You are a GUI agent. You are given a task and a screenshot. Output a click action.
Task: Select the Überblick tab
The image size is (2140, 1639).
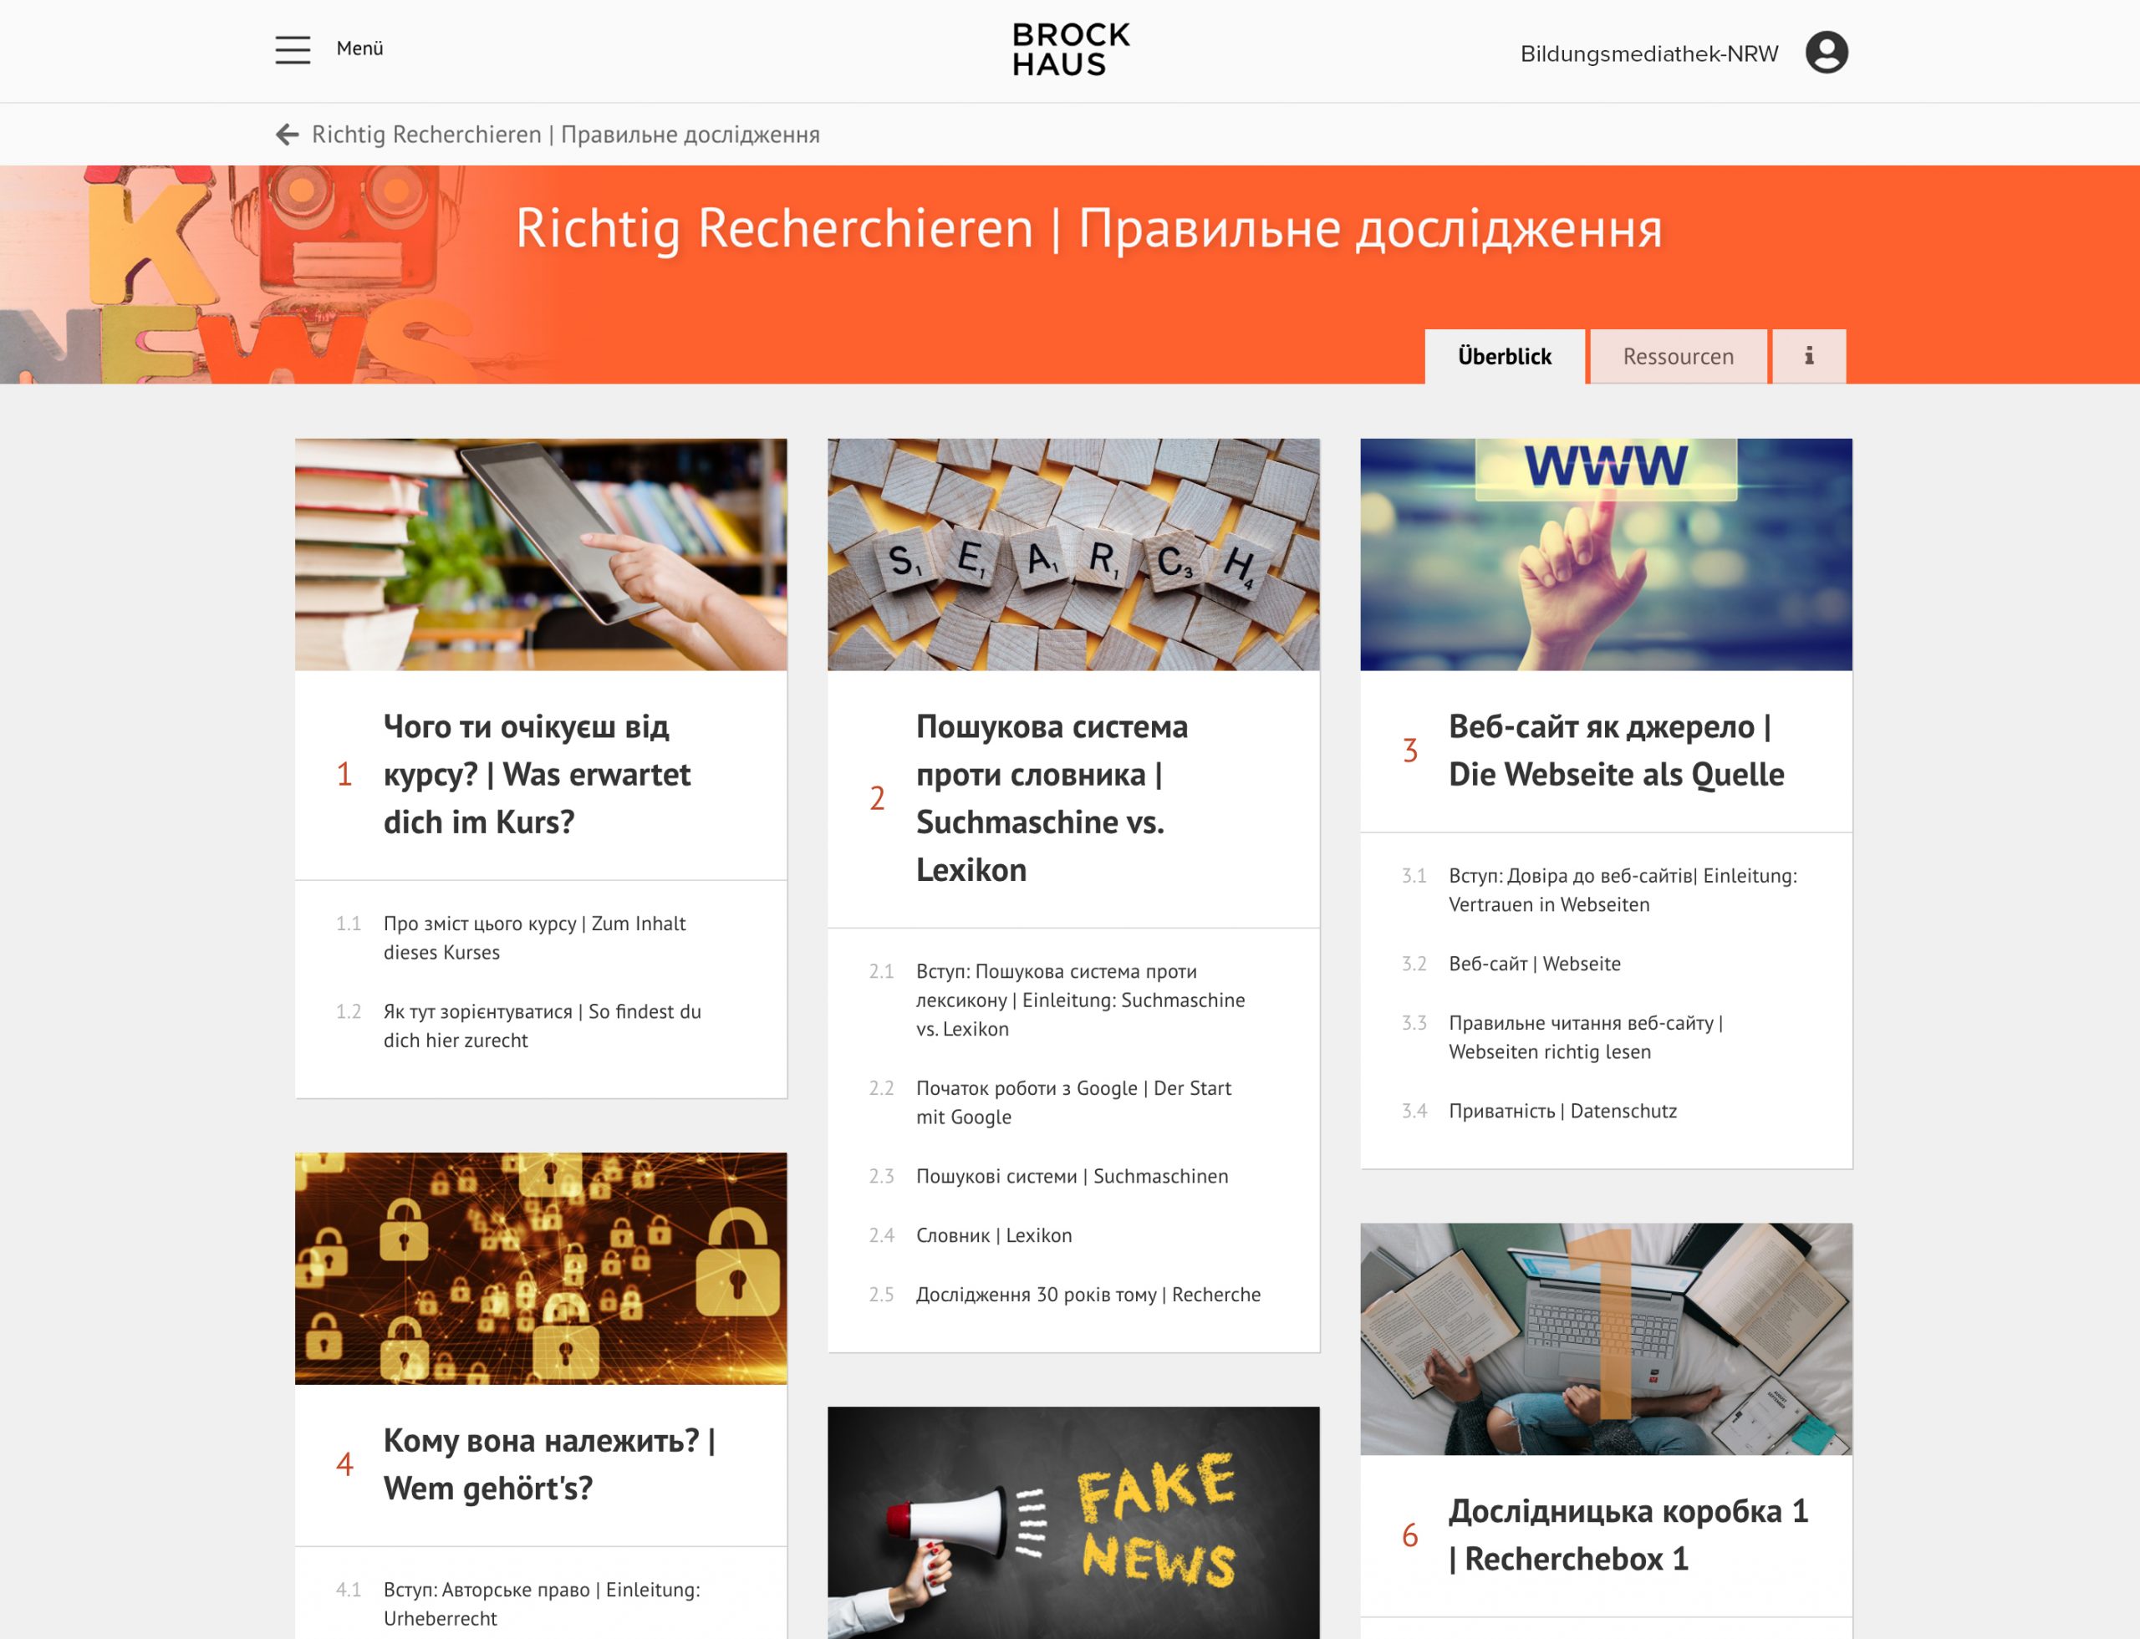coord(1504,356)
